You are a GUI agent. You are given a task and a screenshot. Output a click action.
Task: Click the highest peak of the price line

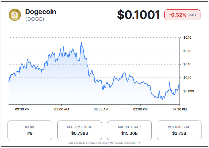(81, 43)
